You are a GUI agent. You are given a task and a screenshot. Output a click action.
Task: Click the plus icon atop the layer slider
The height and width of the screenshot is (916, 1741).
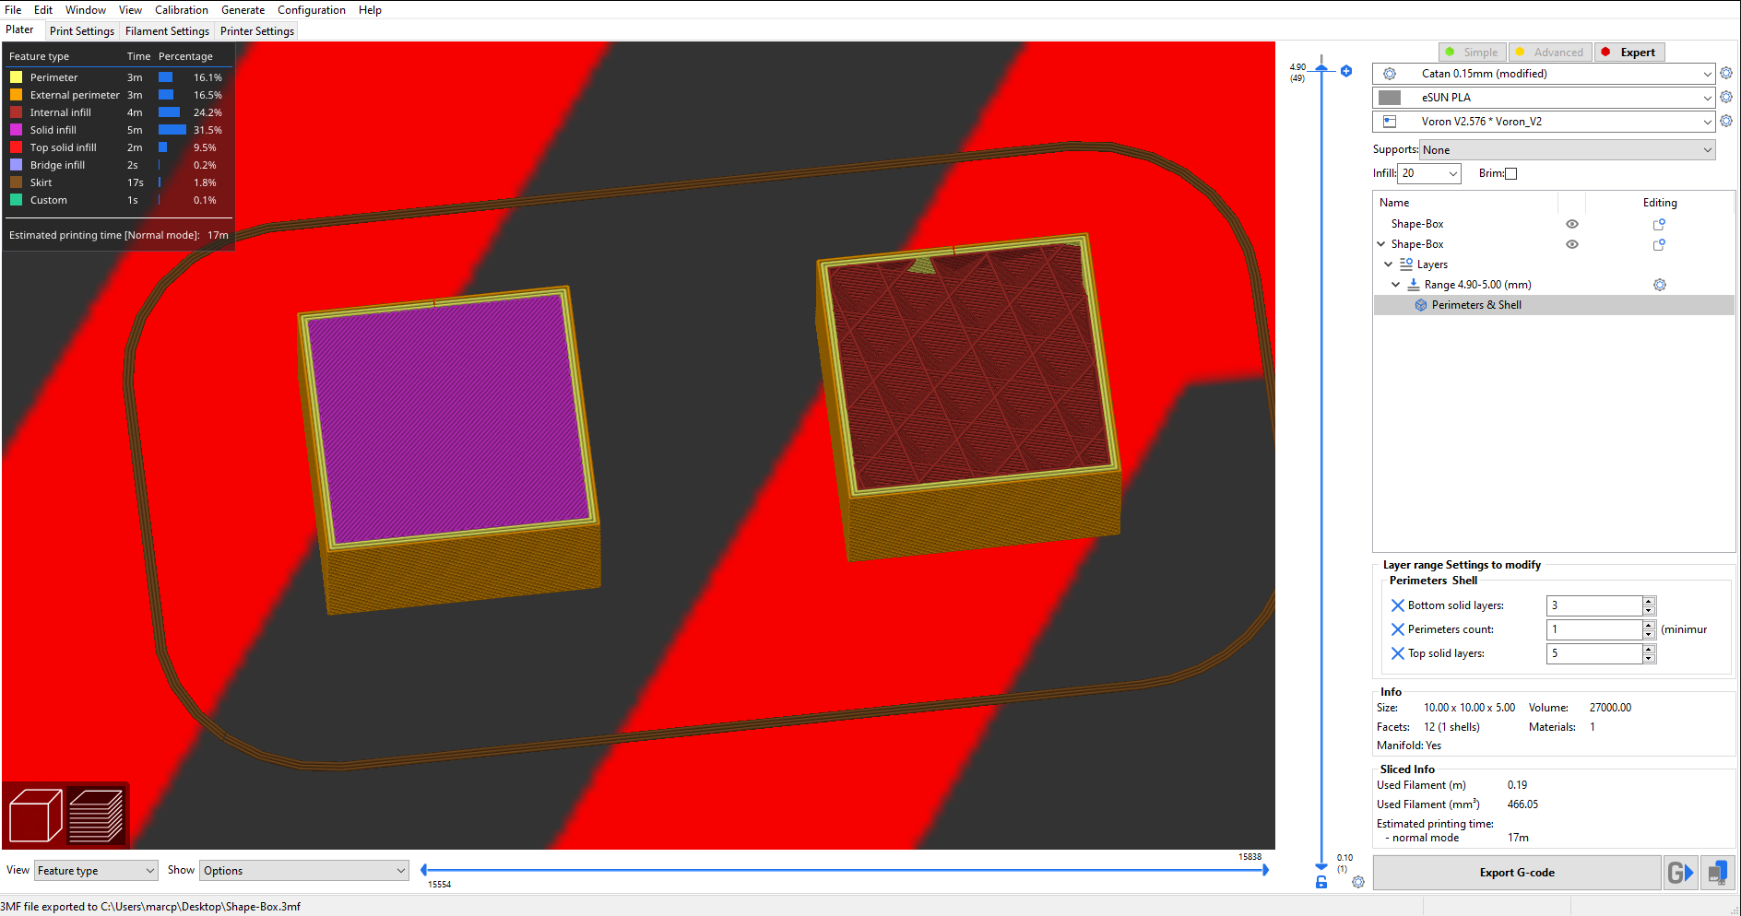[x=1346, y=71]
